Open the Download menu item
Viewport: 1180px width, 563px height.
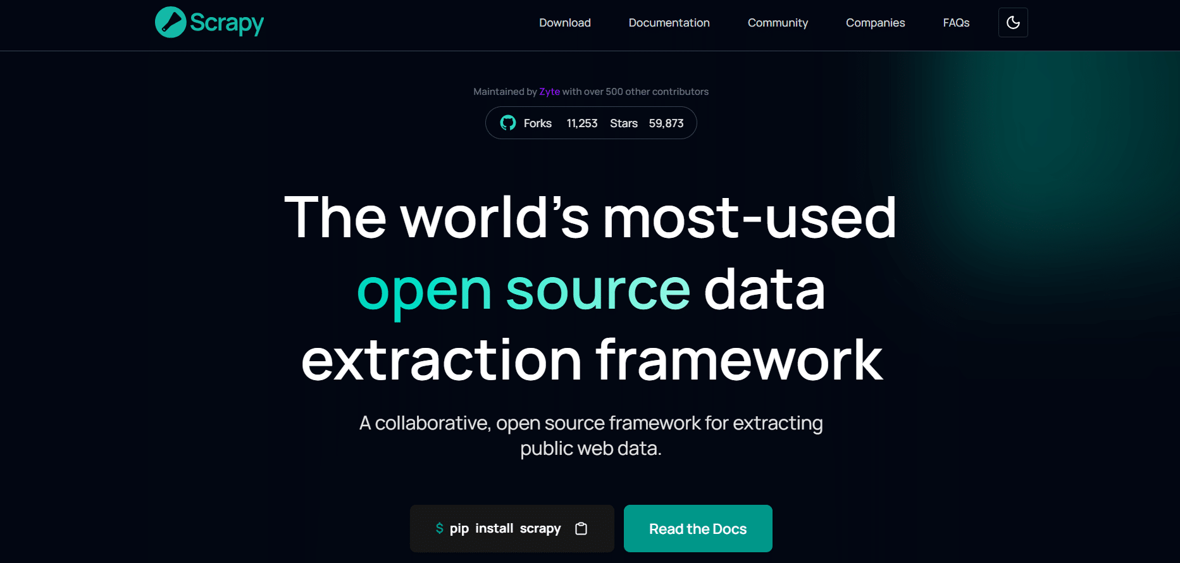(565, 23)
